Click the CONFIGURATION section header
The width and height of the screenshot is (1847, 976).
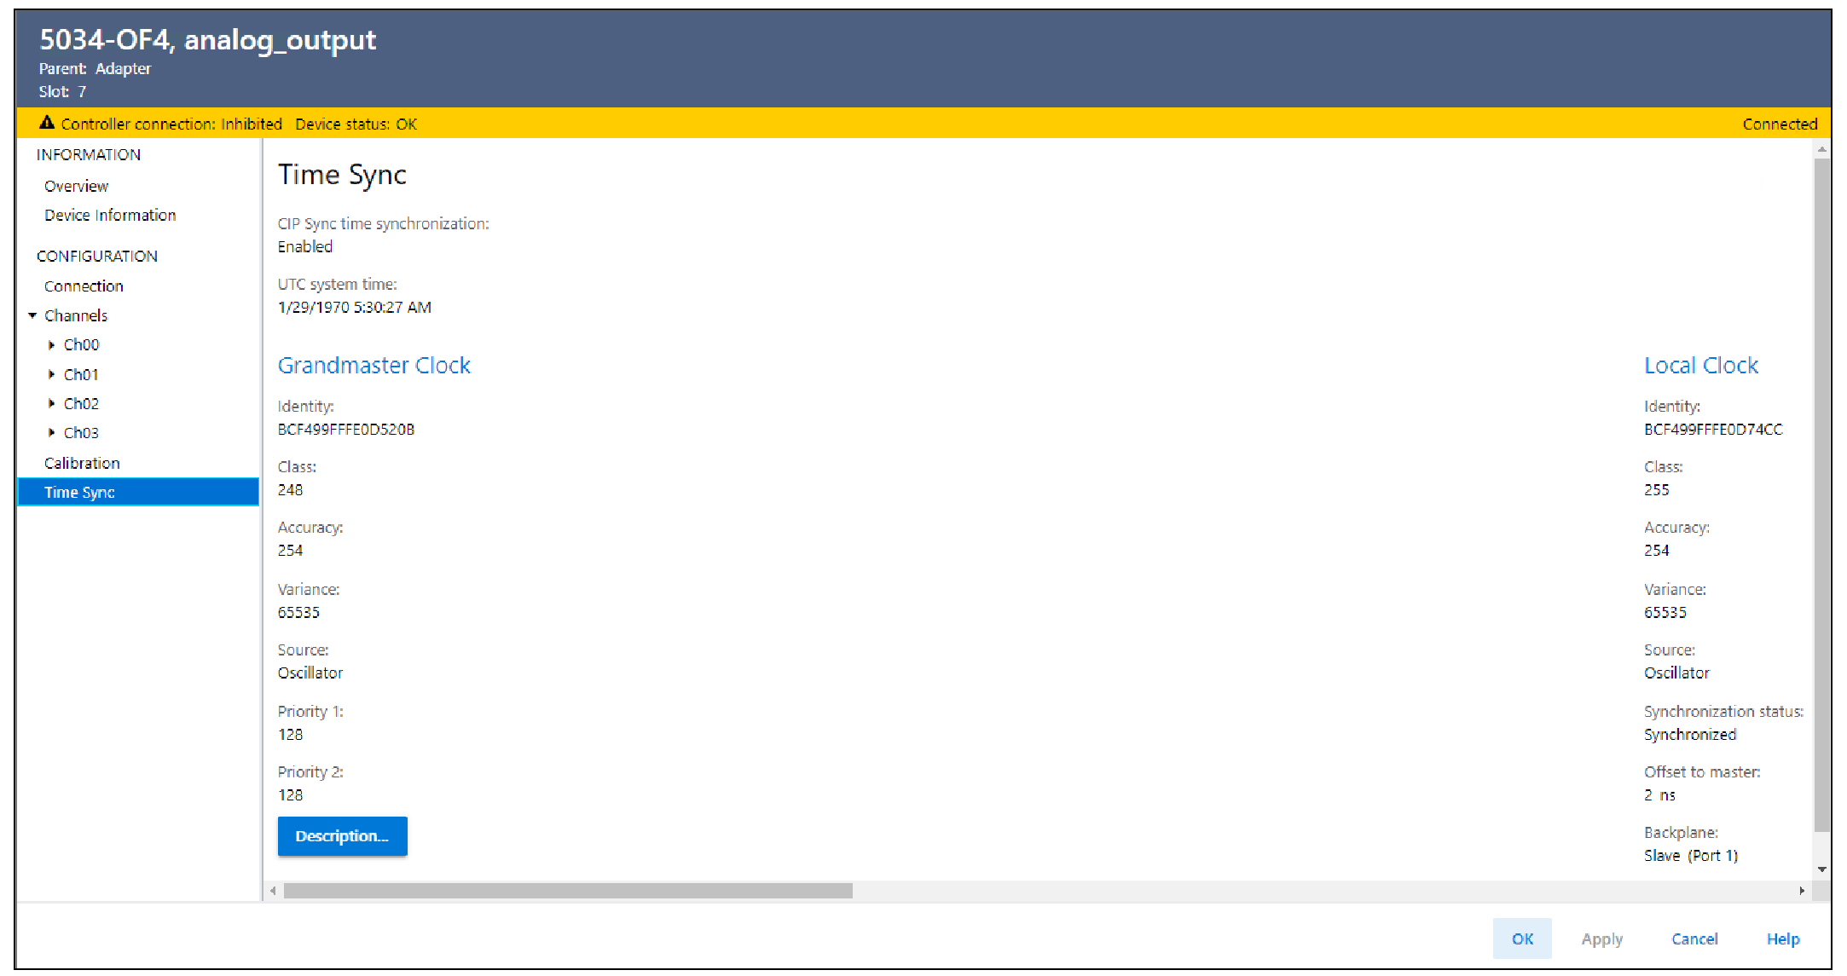97,257
